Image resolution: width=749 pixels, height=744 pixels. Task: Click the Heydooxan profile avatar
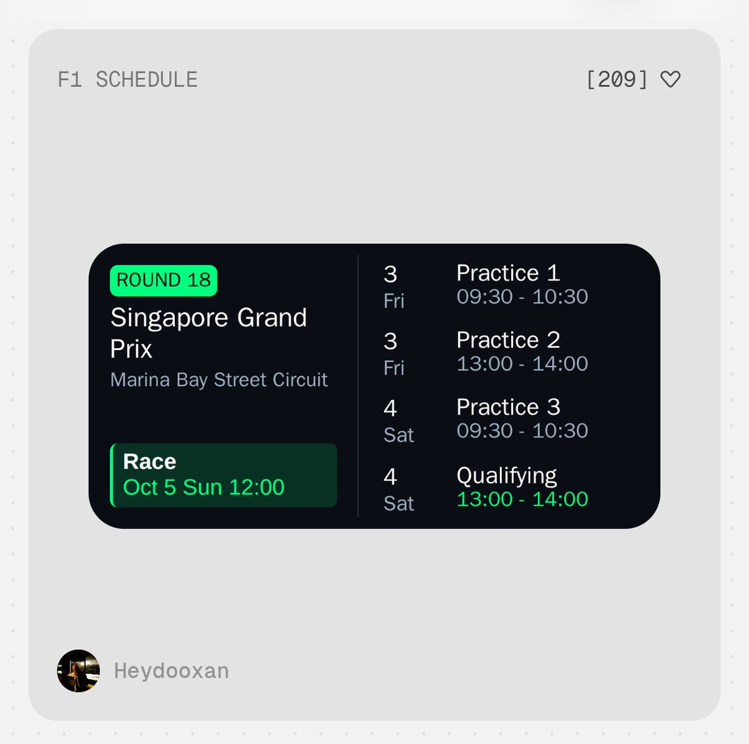(79, 671)
